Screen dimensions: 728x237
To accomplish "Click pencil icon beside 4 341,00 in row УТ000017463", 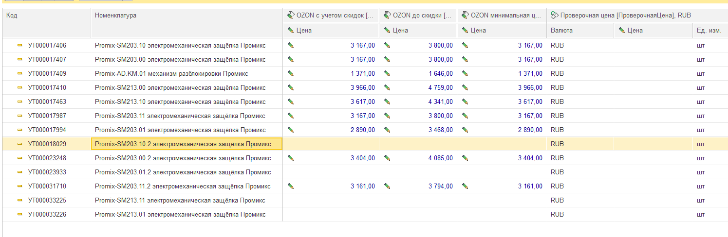I will (388, 102).
